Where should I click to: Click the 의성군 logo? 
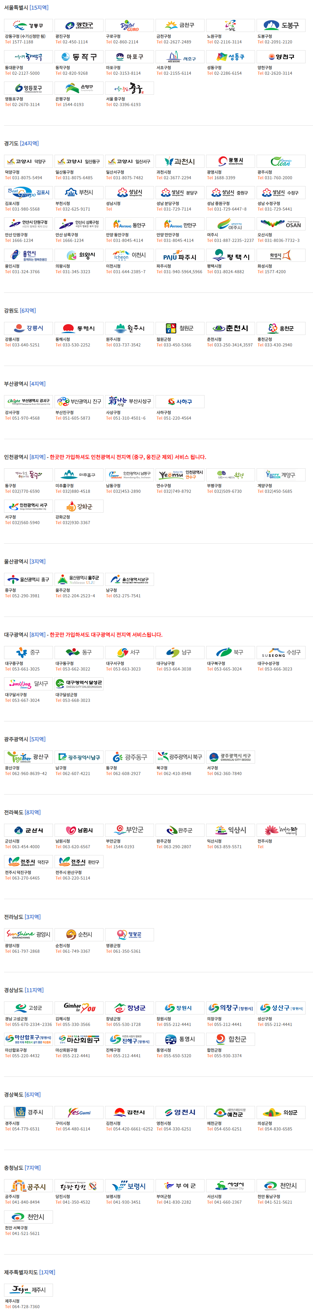pyautogui.click(x=281, y=1112)
